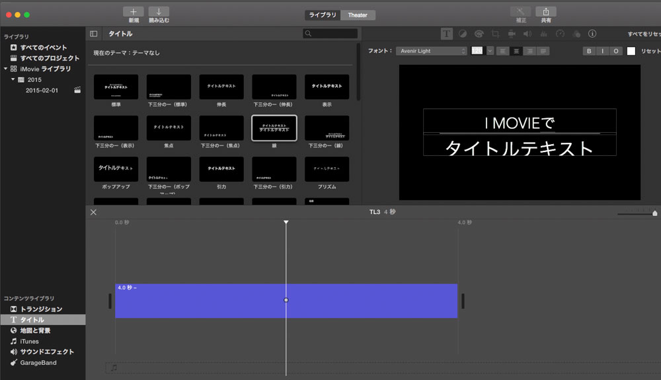The image size is (661, 380).
Task: Select the purple 4.0 秒 title clip
Action: click(286, 301)
